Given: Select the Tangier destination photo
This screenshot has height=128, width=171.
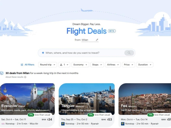Looking at the screenshot, I should 87,99.
